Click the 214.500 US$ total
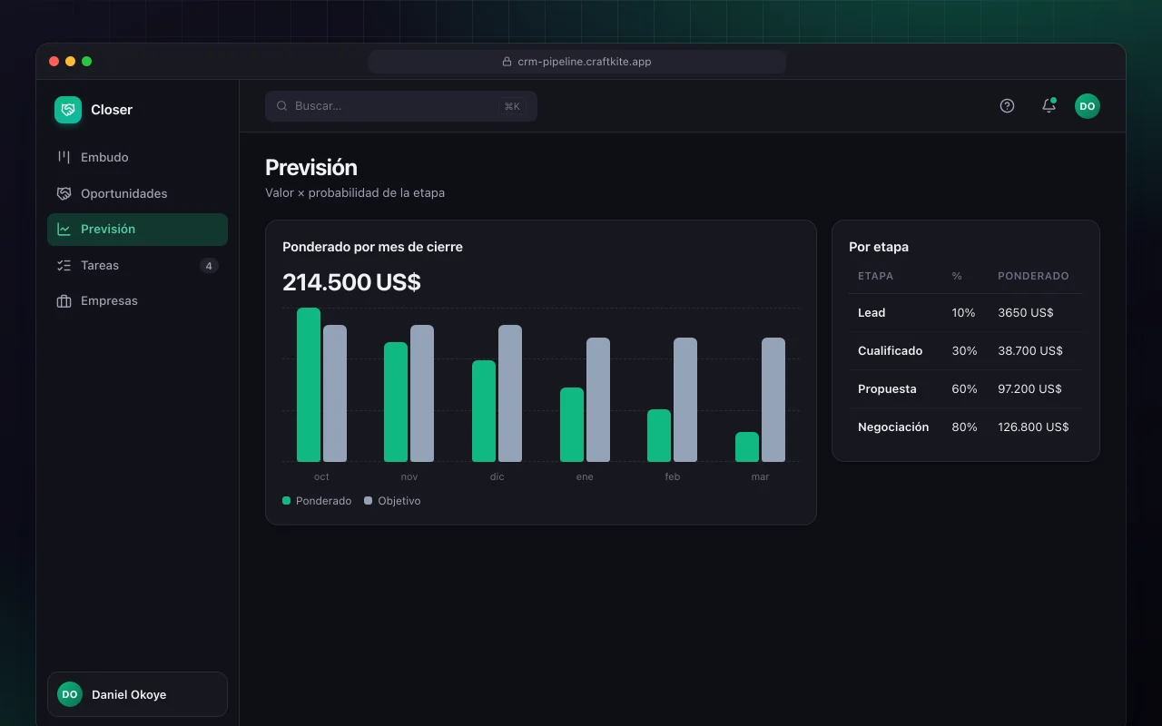 (x=351, y=282)
